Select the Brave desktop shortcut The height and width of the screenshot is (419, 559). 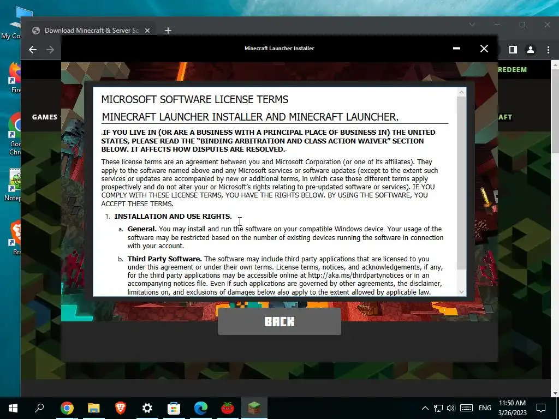(x=15, y=238)
